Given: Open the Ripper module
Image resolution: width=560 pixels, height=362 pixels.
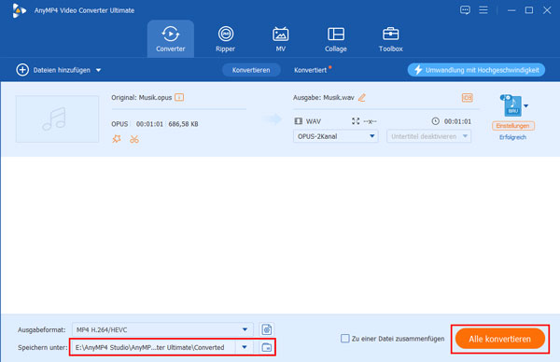Looking at the screenshot, I should point(225,39).
